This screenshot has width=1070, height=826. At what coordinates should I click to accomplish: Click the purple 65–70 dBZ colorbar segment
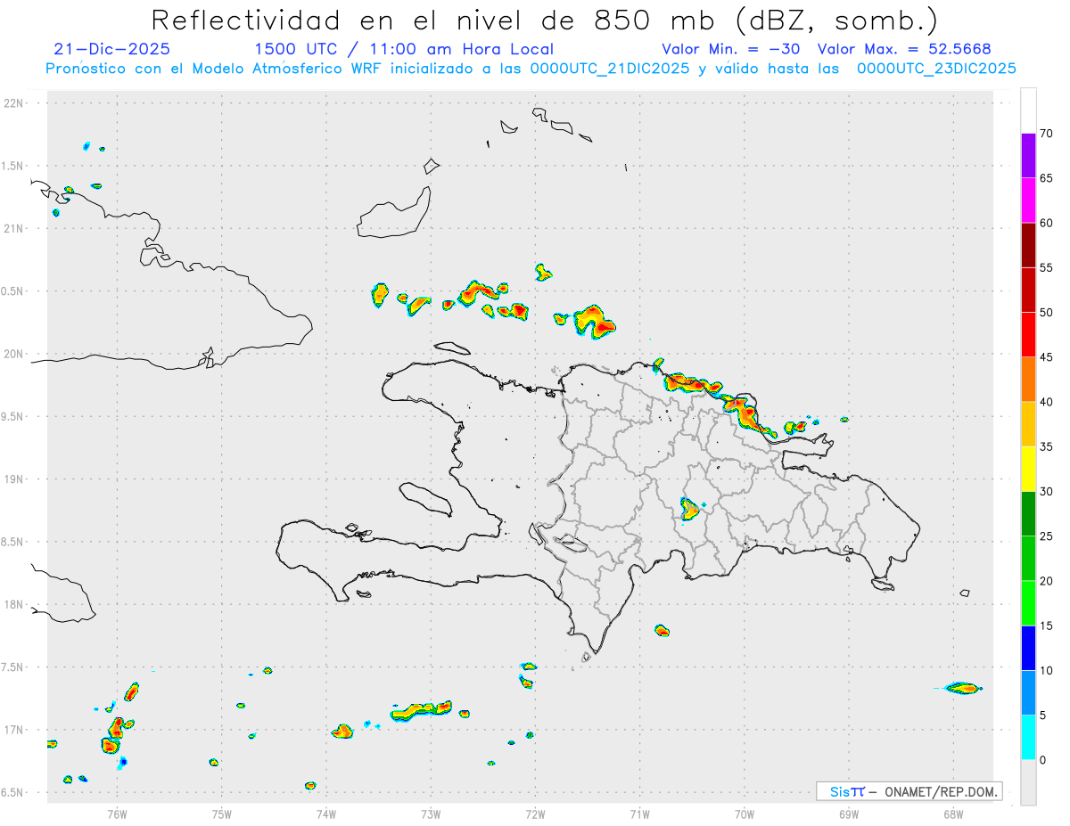[1028, 156]
